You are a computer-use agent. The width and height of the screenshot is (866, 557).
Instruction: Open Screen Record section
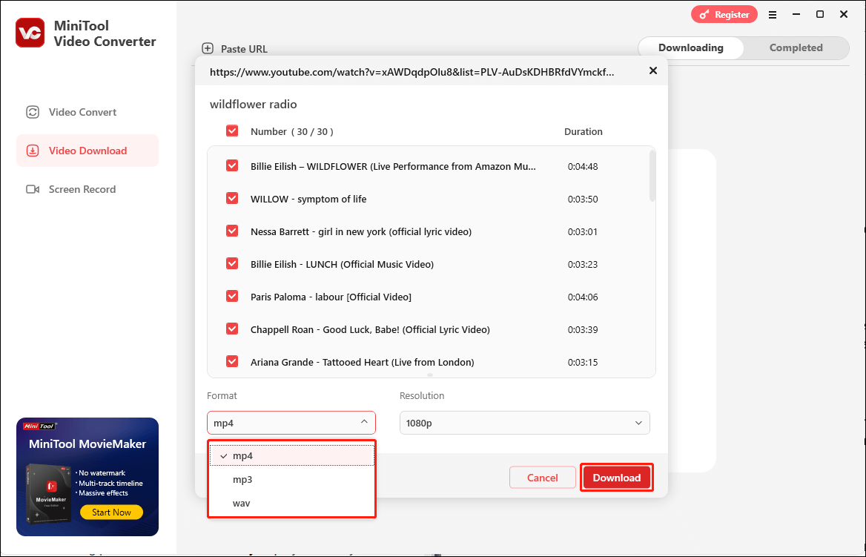[87, 190]
